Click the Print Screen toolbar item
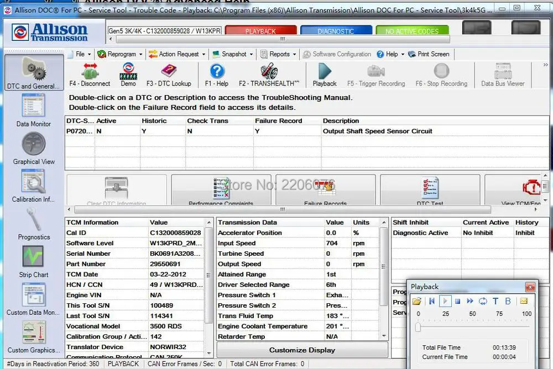 (x=429, y=54)
